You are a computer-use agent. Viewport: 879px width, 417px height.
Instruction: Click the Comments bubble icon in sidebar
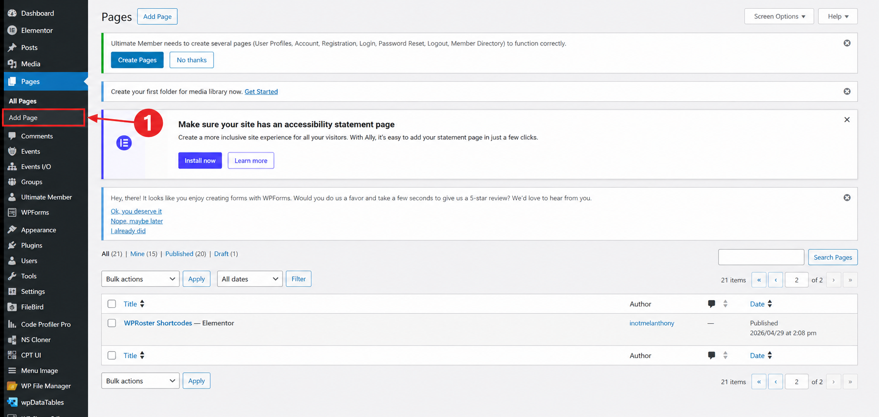(12, 136)
